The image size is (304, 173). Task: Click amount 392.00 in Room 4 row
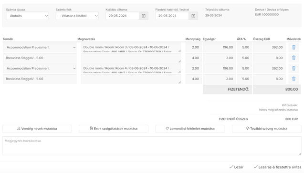tap(269, 68)
